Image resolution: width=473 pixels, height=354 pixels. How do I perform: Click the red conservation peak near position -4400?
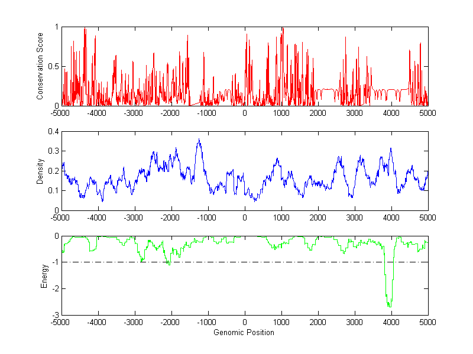(x=85, y=30)
